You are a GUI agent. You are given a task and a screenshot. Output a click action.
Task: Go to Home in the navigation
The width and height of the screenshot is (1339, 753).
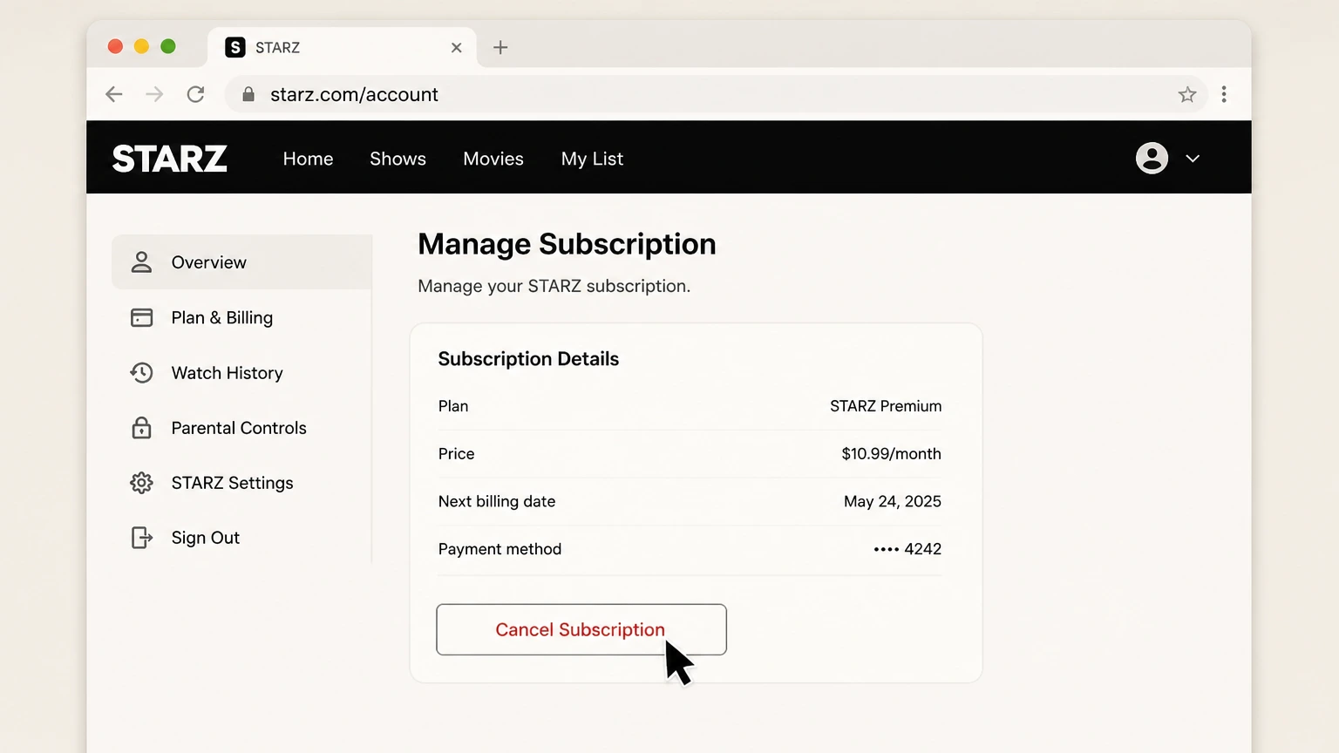tap(308, 159)
